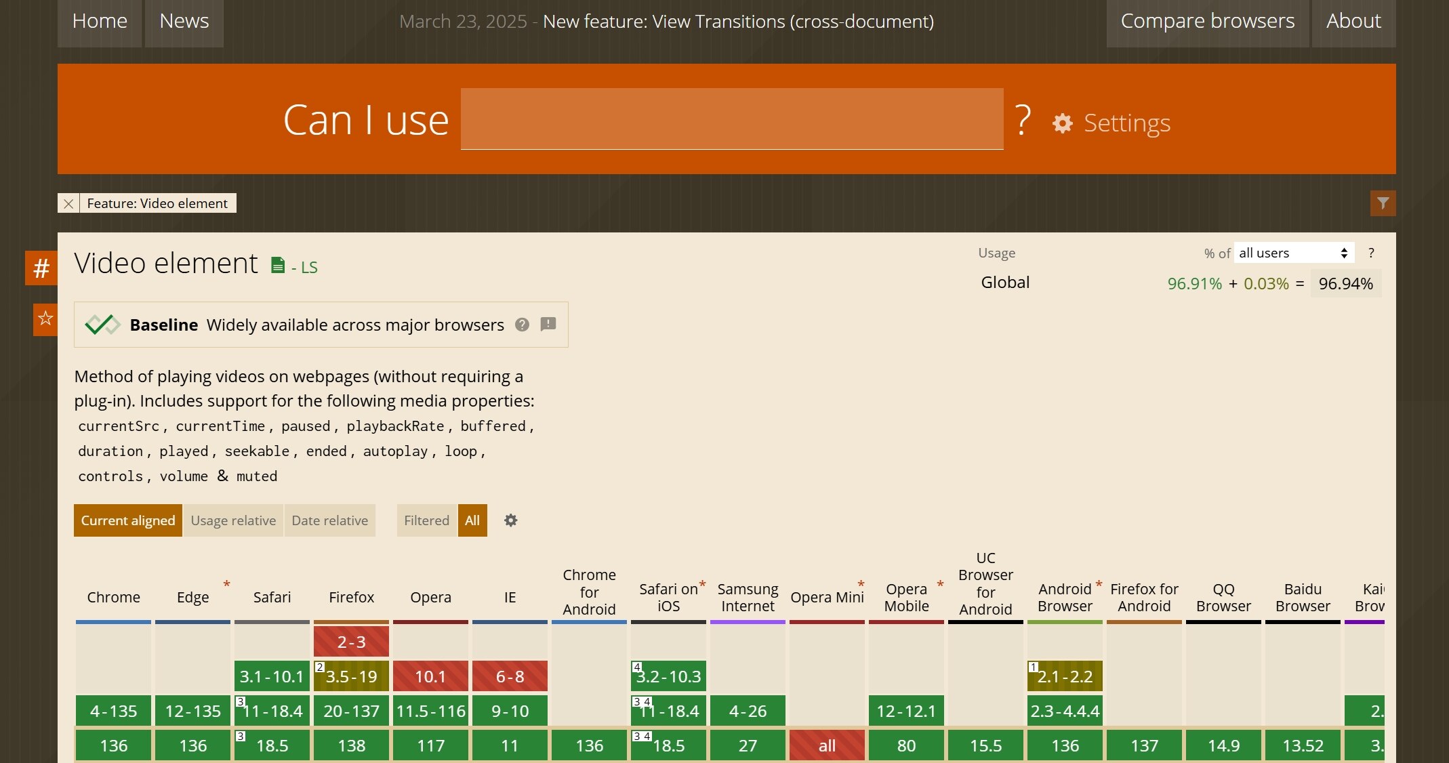Click Opera 10.1 version cell

tap(431, 676)
